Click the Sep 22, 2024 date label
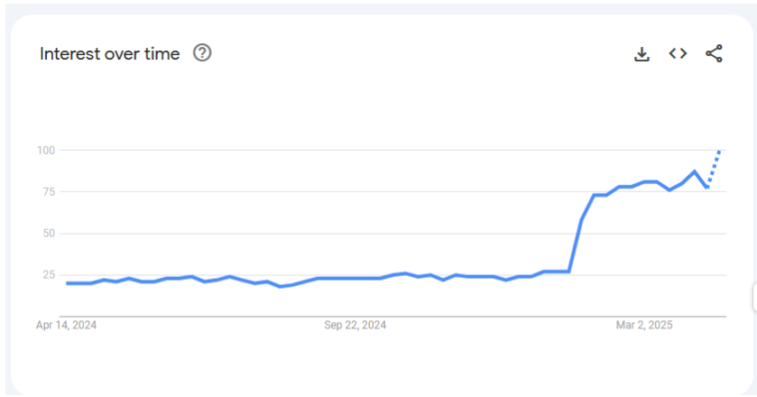 [x=355, y=325]
